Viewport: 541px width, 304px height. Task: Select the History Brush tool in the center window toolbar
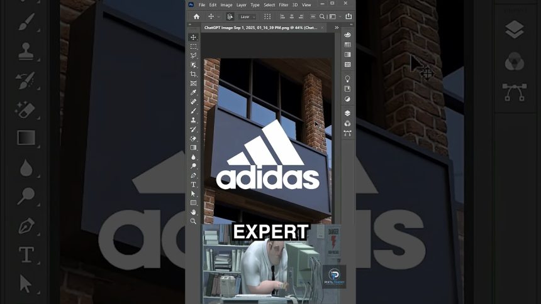click(193, 129)
